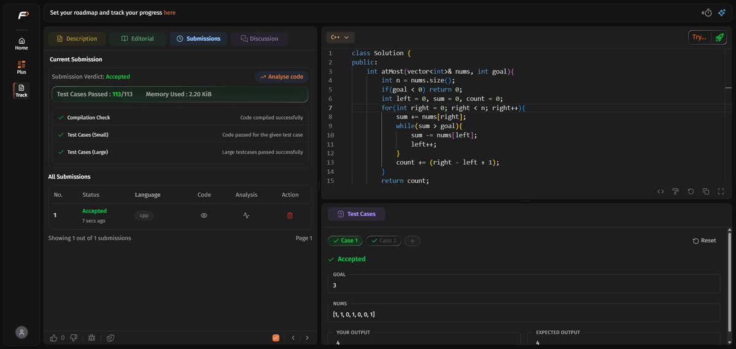Click the green rocket submit icon
This screenshot has width=736, height=349.
click(x=719, y=37)
